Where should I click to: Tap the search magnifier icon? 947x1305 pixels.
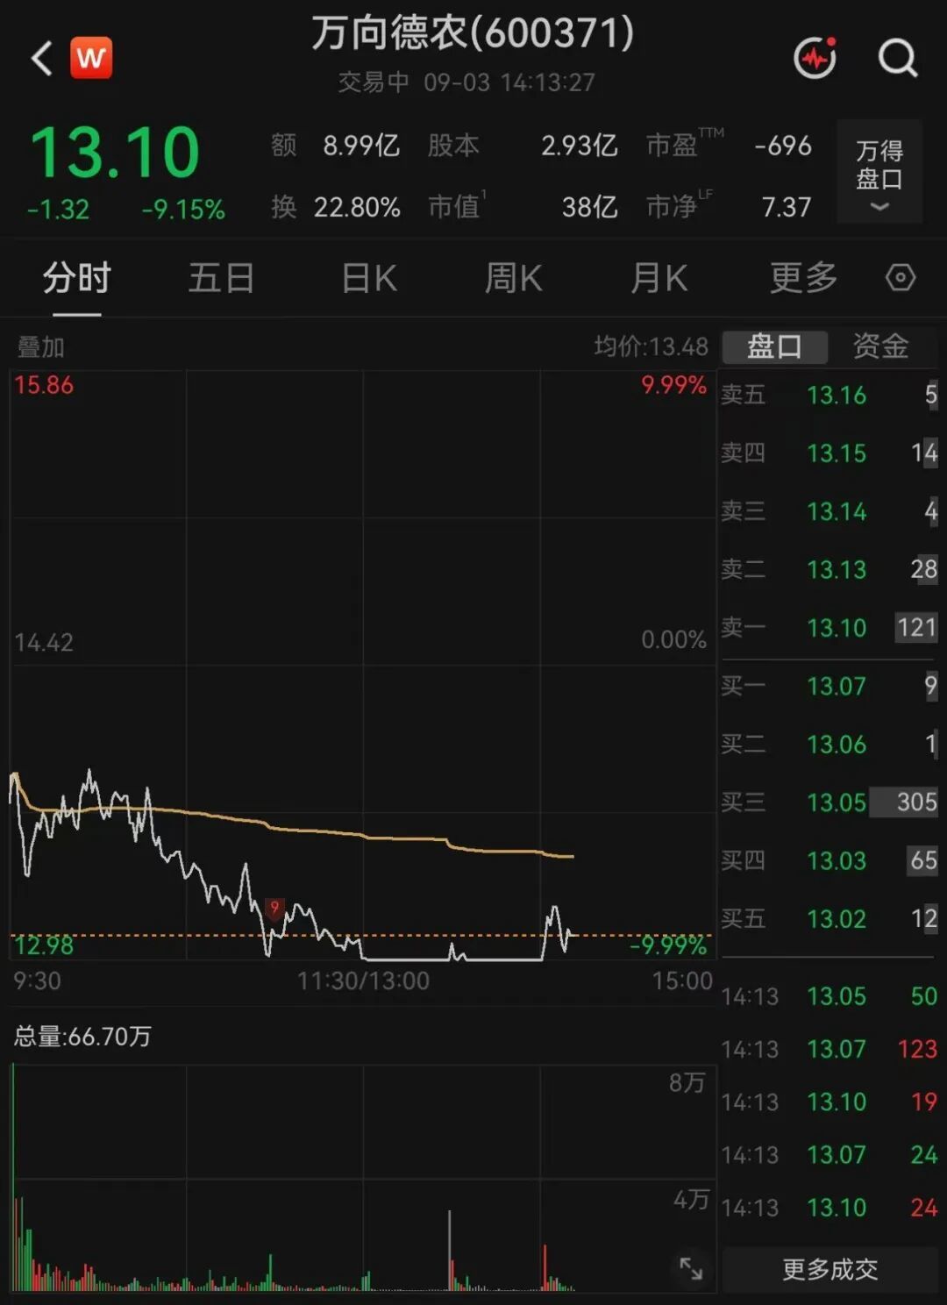pos(898,59)
